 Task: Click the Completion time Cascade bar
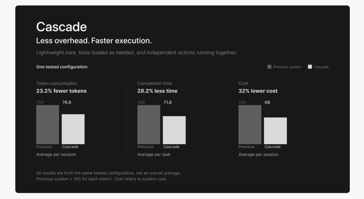tap(174, 130)
